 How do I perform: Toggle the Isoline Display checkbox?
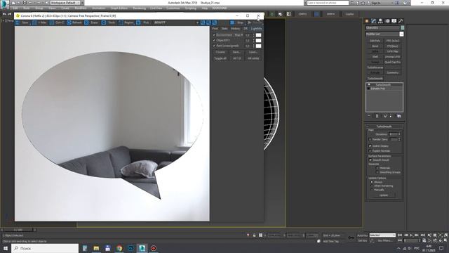pos(370,146)
